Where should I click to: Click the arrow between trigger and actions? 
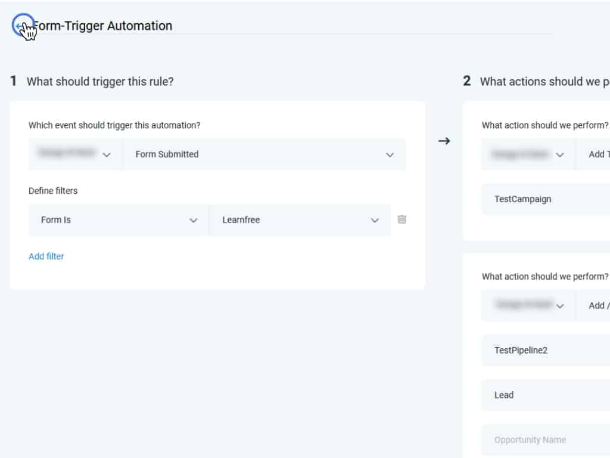pyautogui.click(x=444, y=141)
